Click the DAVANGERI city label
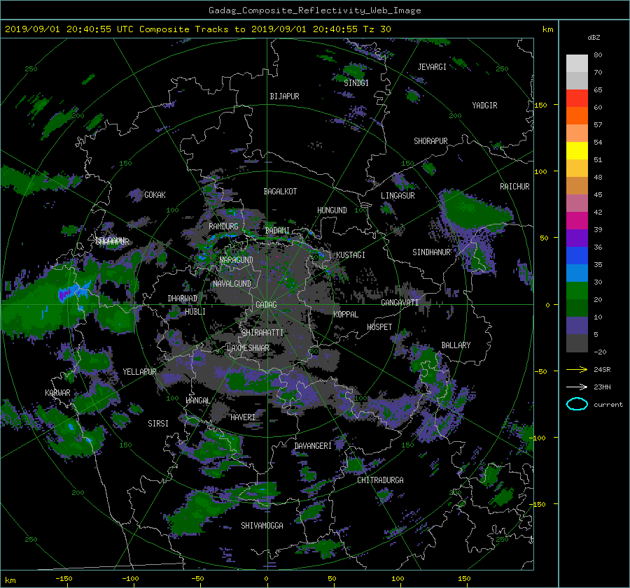Screen dimensions: 630x588 tap(313, 446)
